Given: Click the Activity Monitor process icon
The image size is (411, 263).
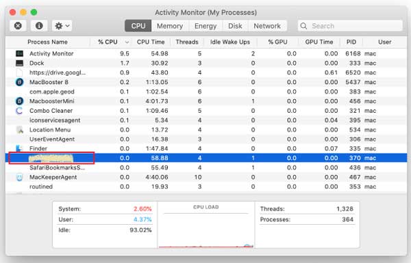Looking at the screenshot, I should (19, 53).
